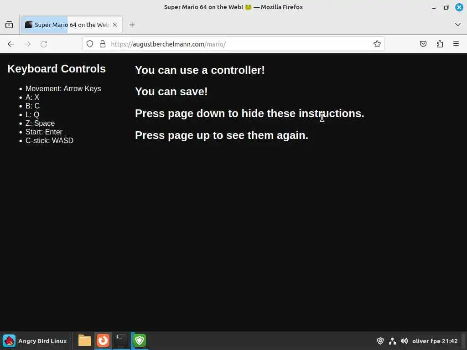The image size is (467, 350).
Task: Open a new tab with plus button
Action: 132,25
